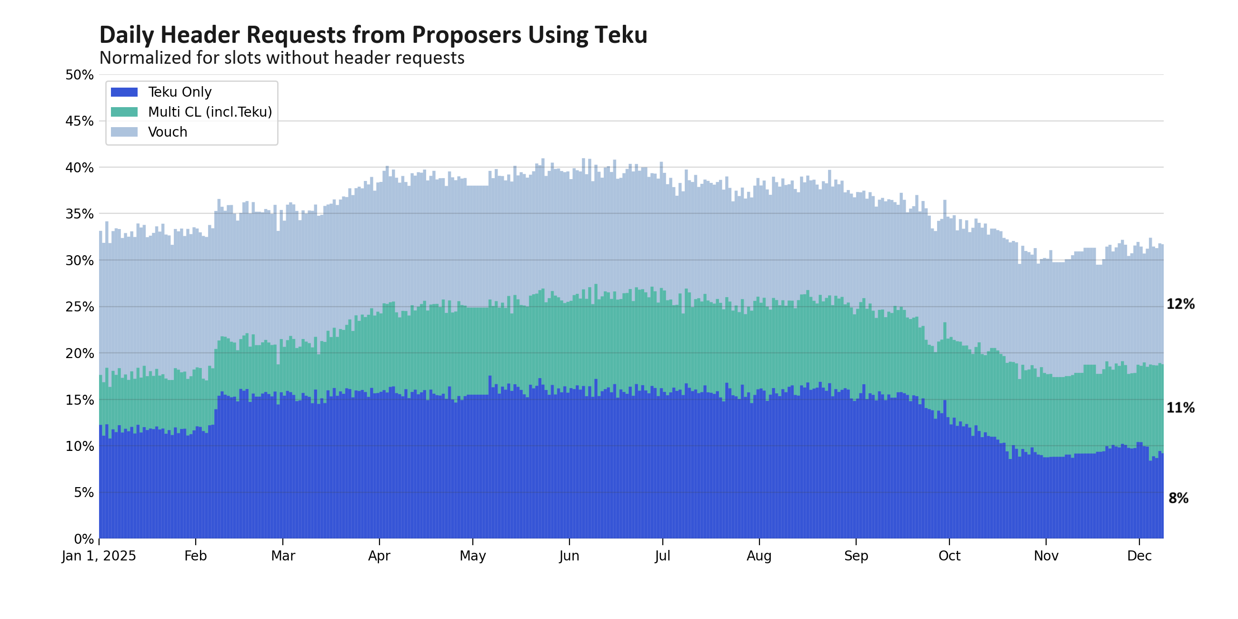Click the blue Teku Only legend swatch

point(124,92)
